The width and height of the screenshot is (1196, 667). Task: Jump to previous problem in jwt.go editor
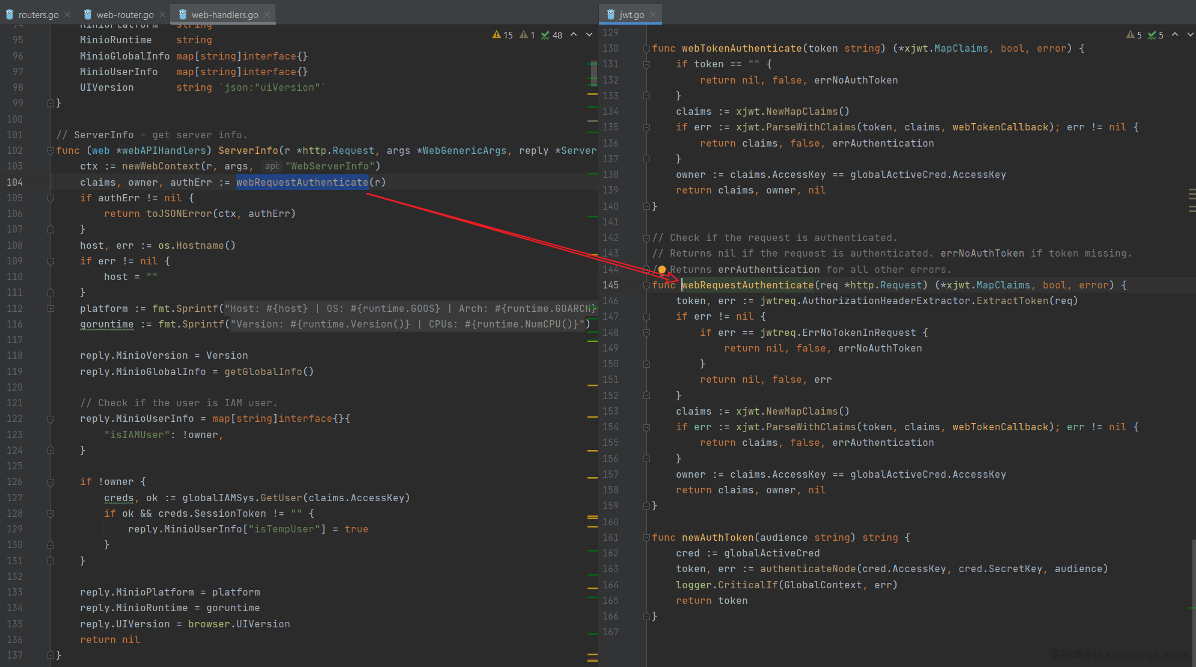[1175, 34]
